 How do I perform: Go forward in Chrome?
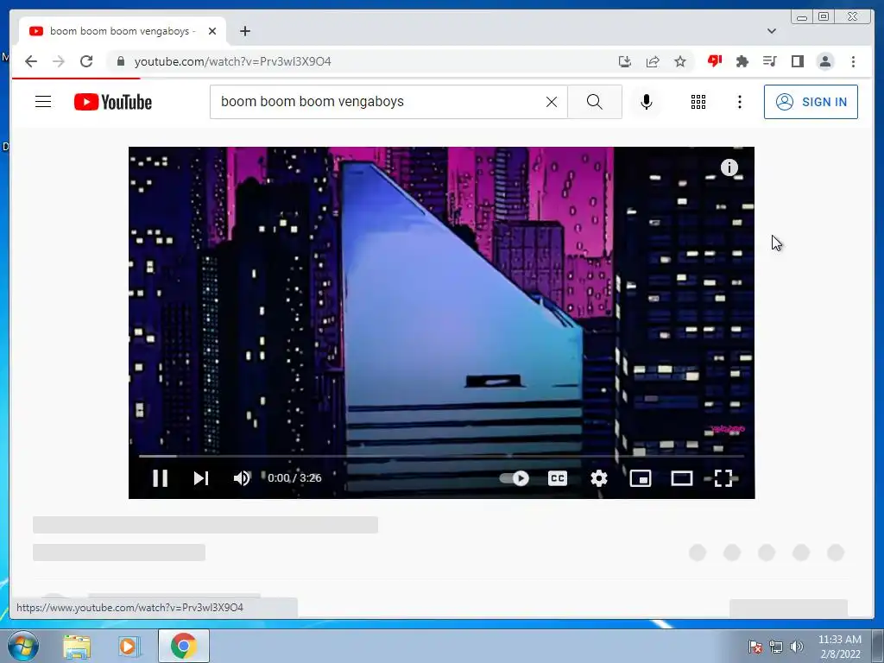(x=59, y=61)
